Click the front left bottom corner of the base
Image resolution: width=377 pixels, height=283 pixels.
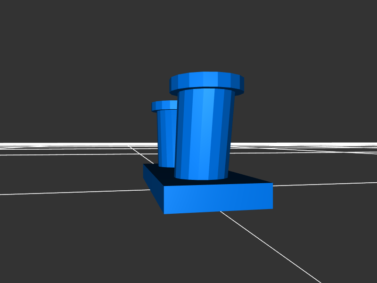click(x=164, y=213)
